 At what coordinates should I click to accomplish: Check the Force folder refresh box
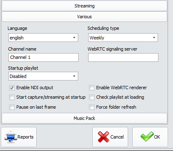click(x=91, y=107)
